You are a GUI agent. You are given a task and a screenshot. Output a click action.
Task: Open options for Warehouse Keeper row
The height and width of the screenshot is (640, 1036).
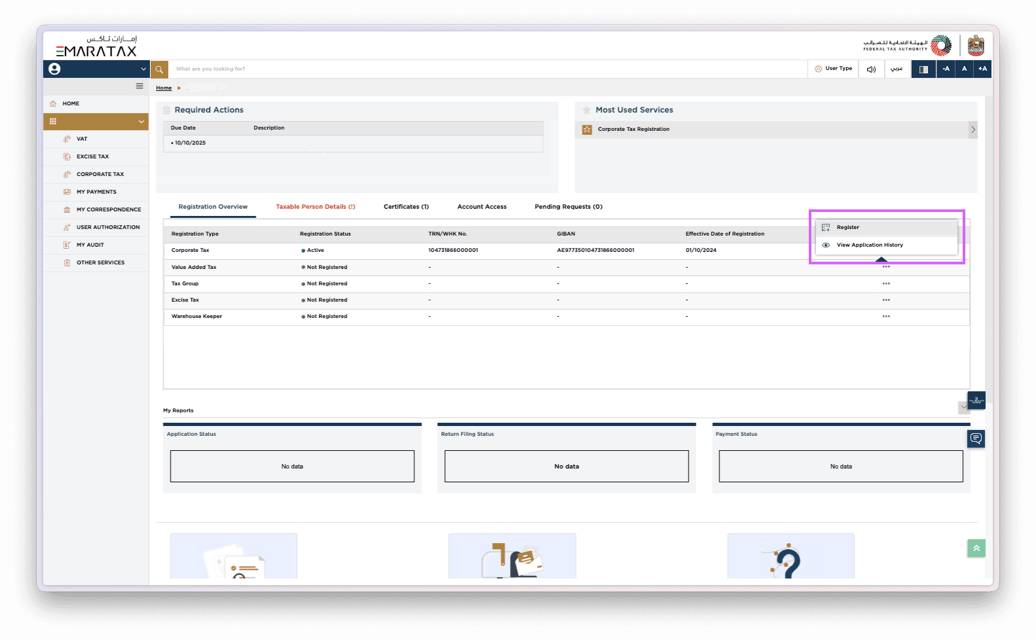pos(886,316)
